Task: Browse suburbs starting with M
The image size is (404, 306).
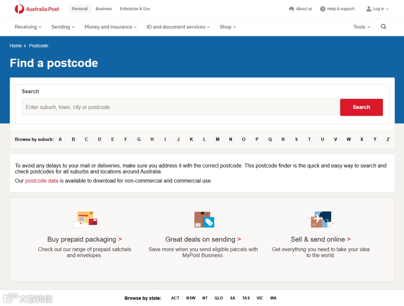Action: 218,139
